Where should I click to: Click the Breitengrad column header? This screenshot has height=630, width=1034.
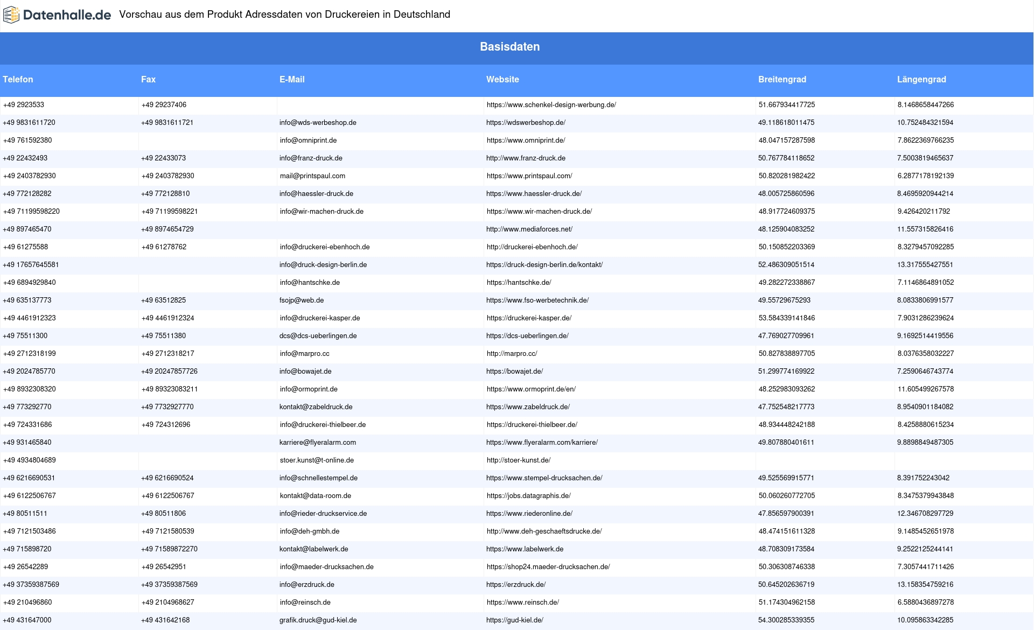(782, 80)
